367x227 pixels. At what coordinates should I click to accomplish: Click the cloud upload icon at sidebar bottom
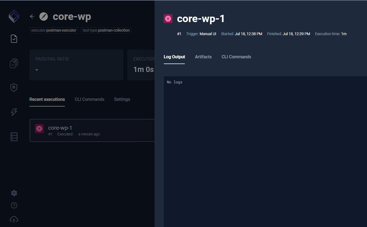[14, 219]
